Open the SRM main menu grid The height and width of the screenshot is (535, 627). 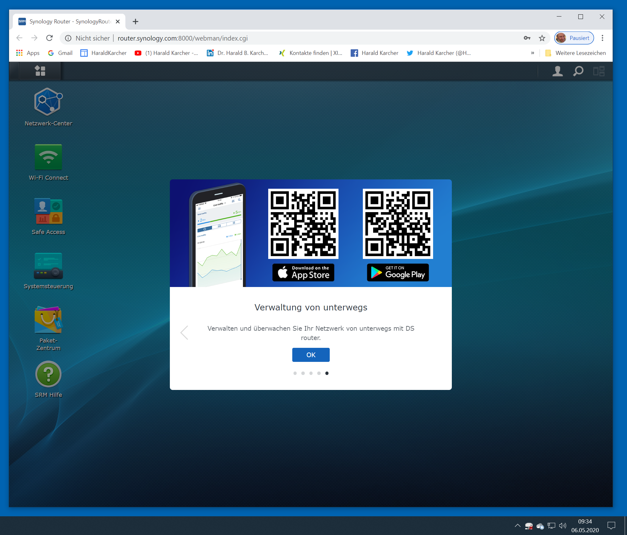click(40, 71)
